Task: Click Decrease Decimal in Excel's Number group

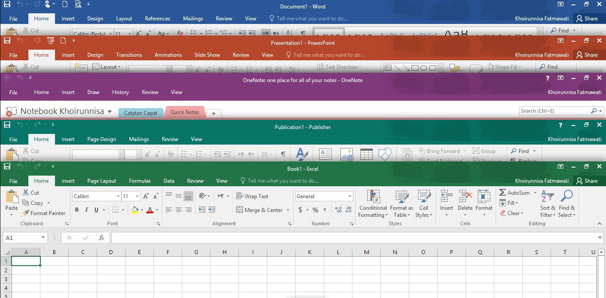Action: (x=348, y=210)
